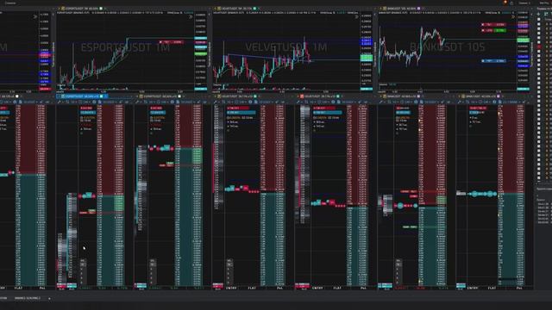This screenshot has height=310, width=552.
Task: Click double-arrow scroll icon in BANKUSDT chart
Action: (513, 16)
